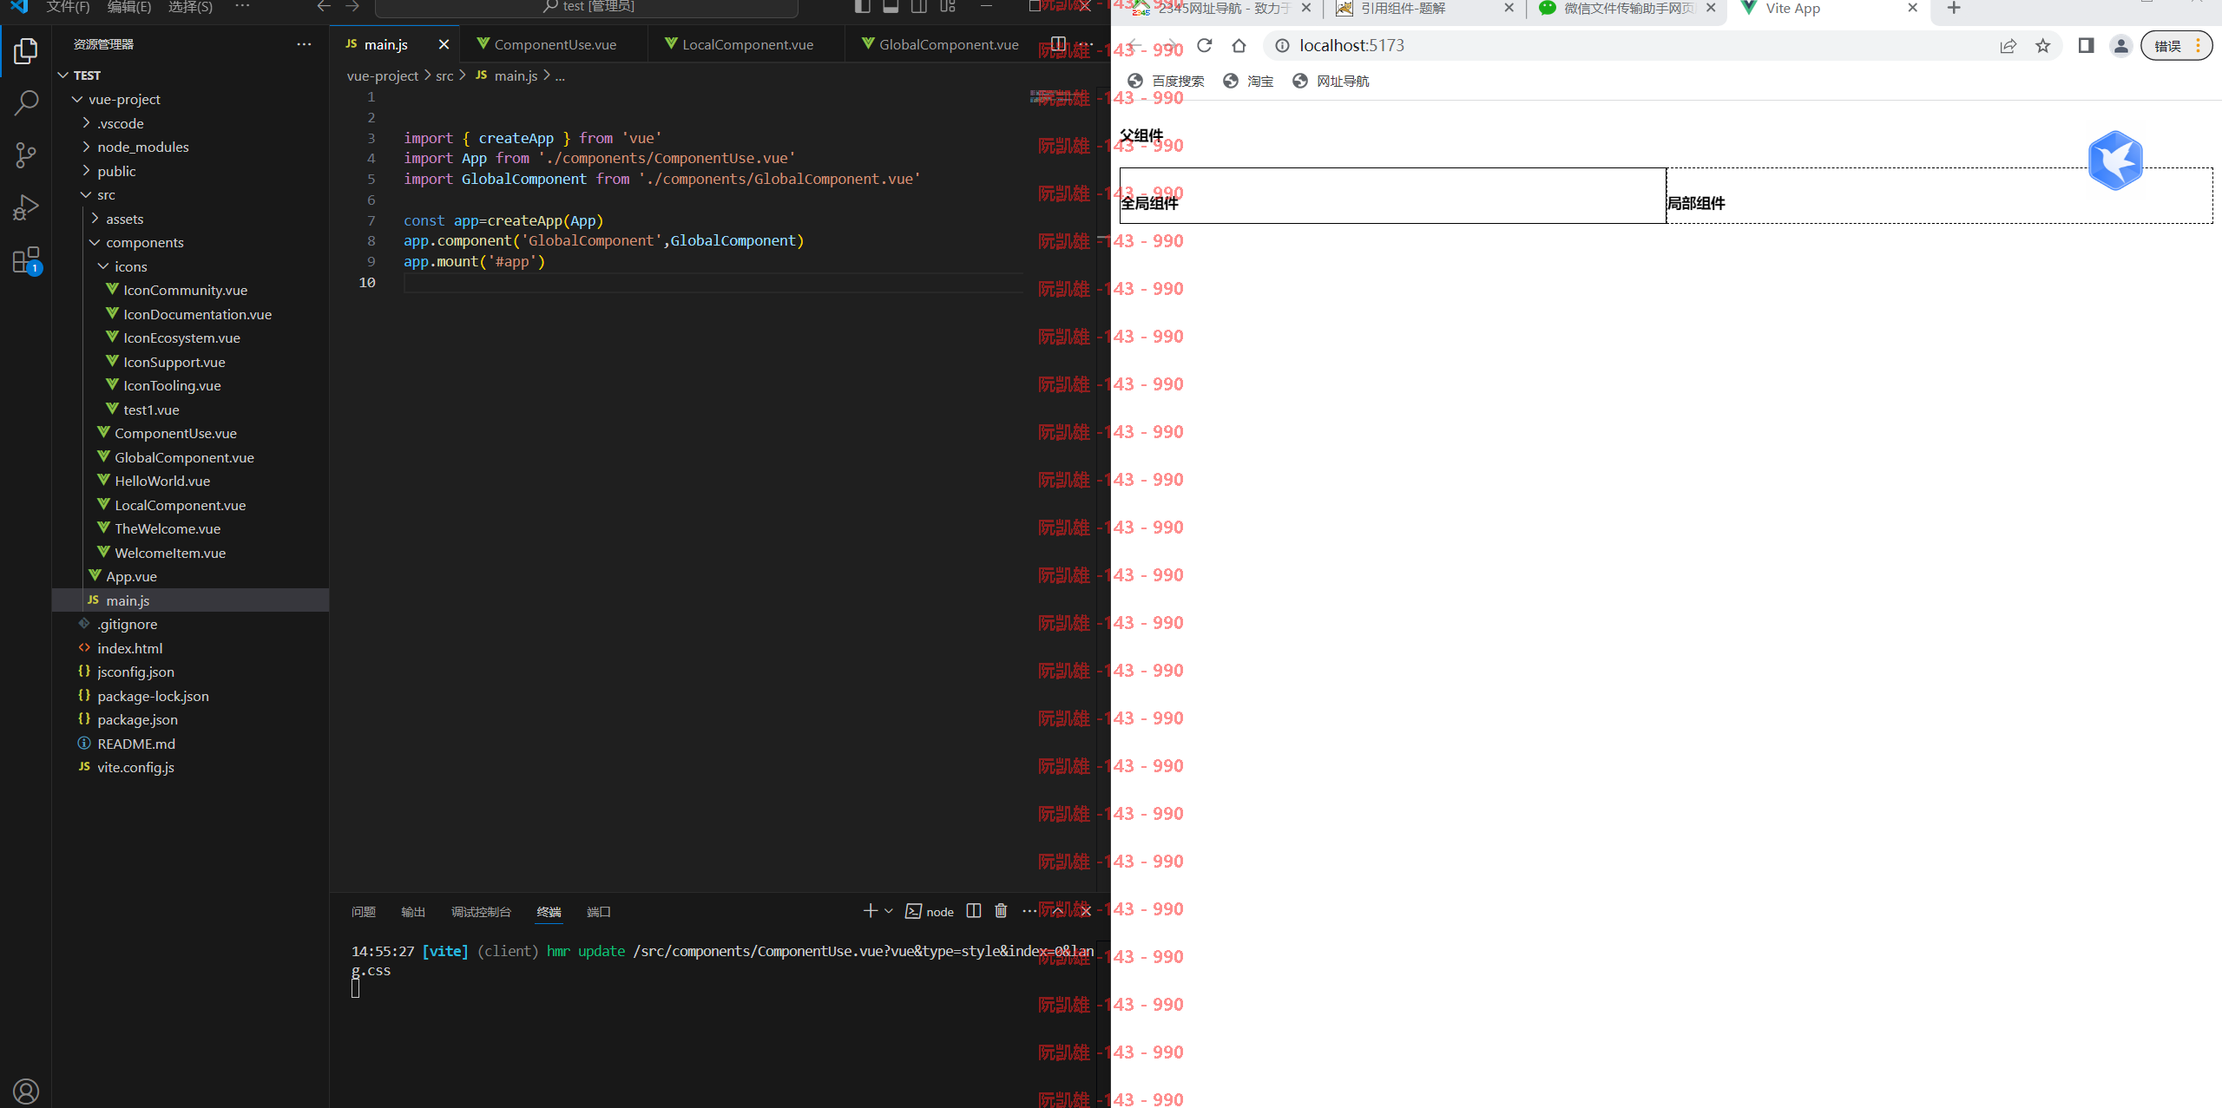Open the 选择(S) menu

[x=190, y=7]
